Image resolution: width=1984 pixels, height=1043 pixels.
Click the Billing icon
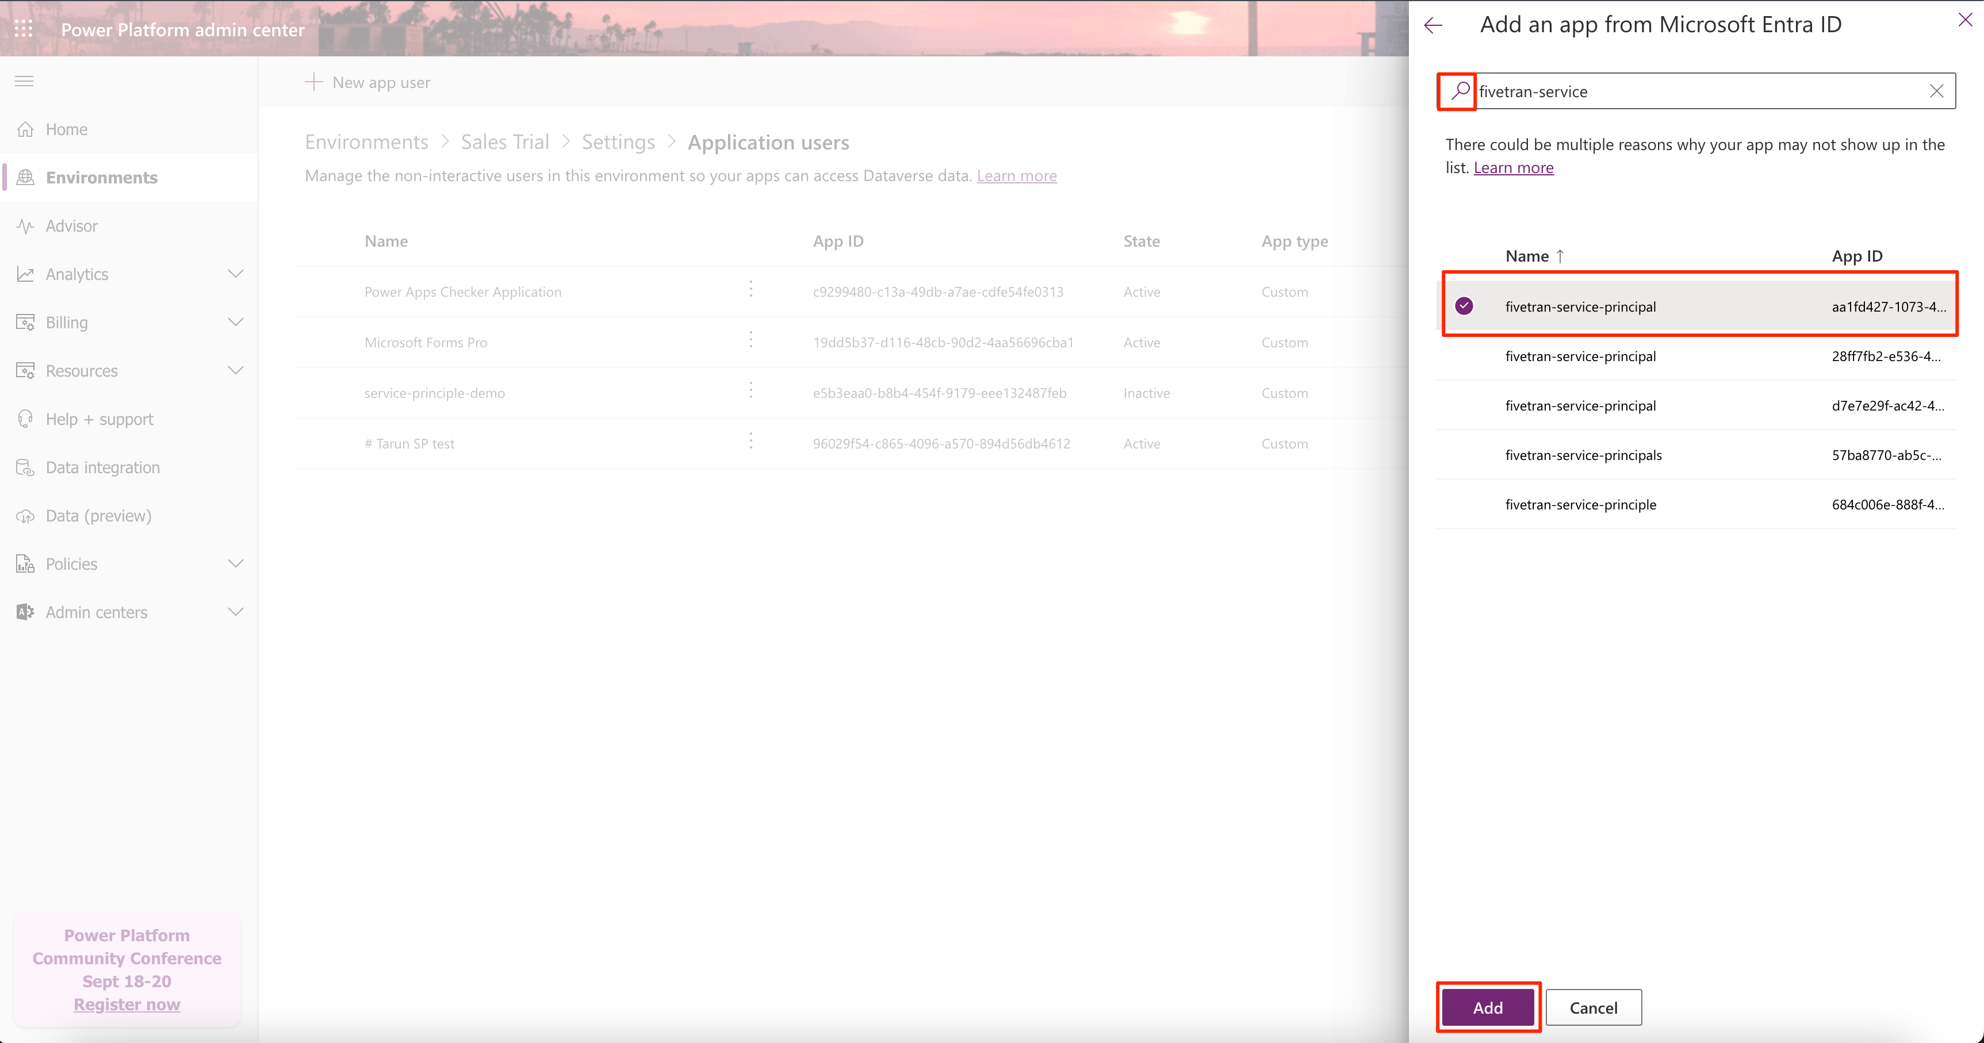(x=25, y=322)
